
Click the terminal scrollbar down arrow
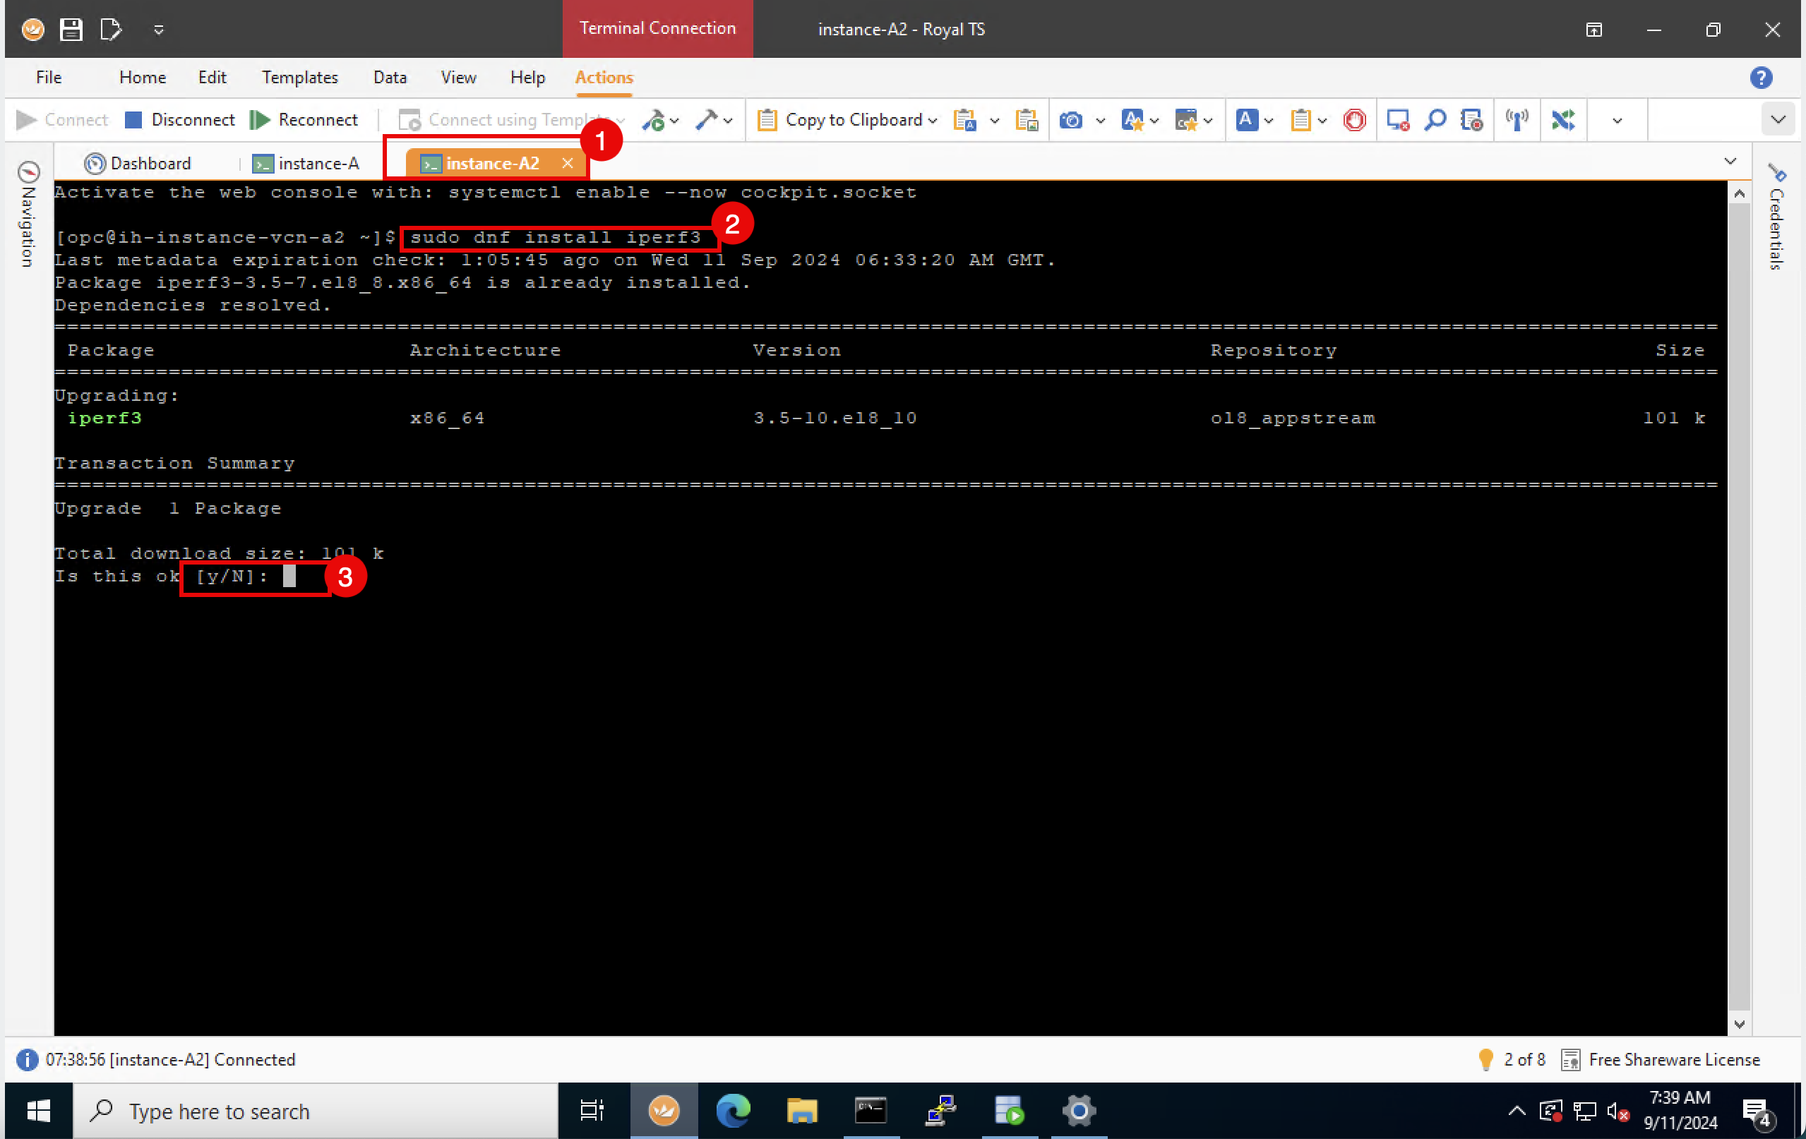1739,1023
